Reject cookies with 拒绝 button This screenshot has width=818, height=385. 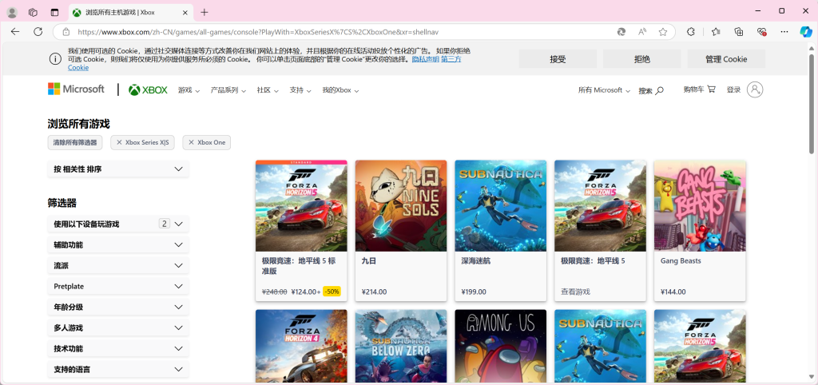point(642,59)
